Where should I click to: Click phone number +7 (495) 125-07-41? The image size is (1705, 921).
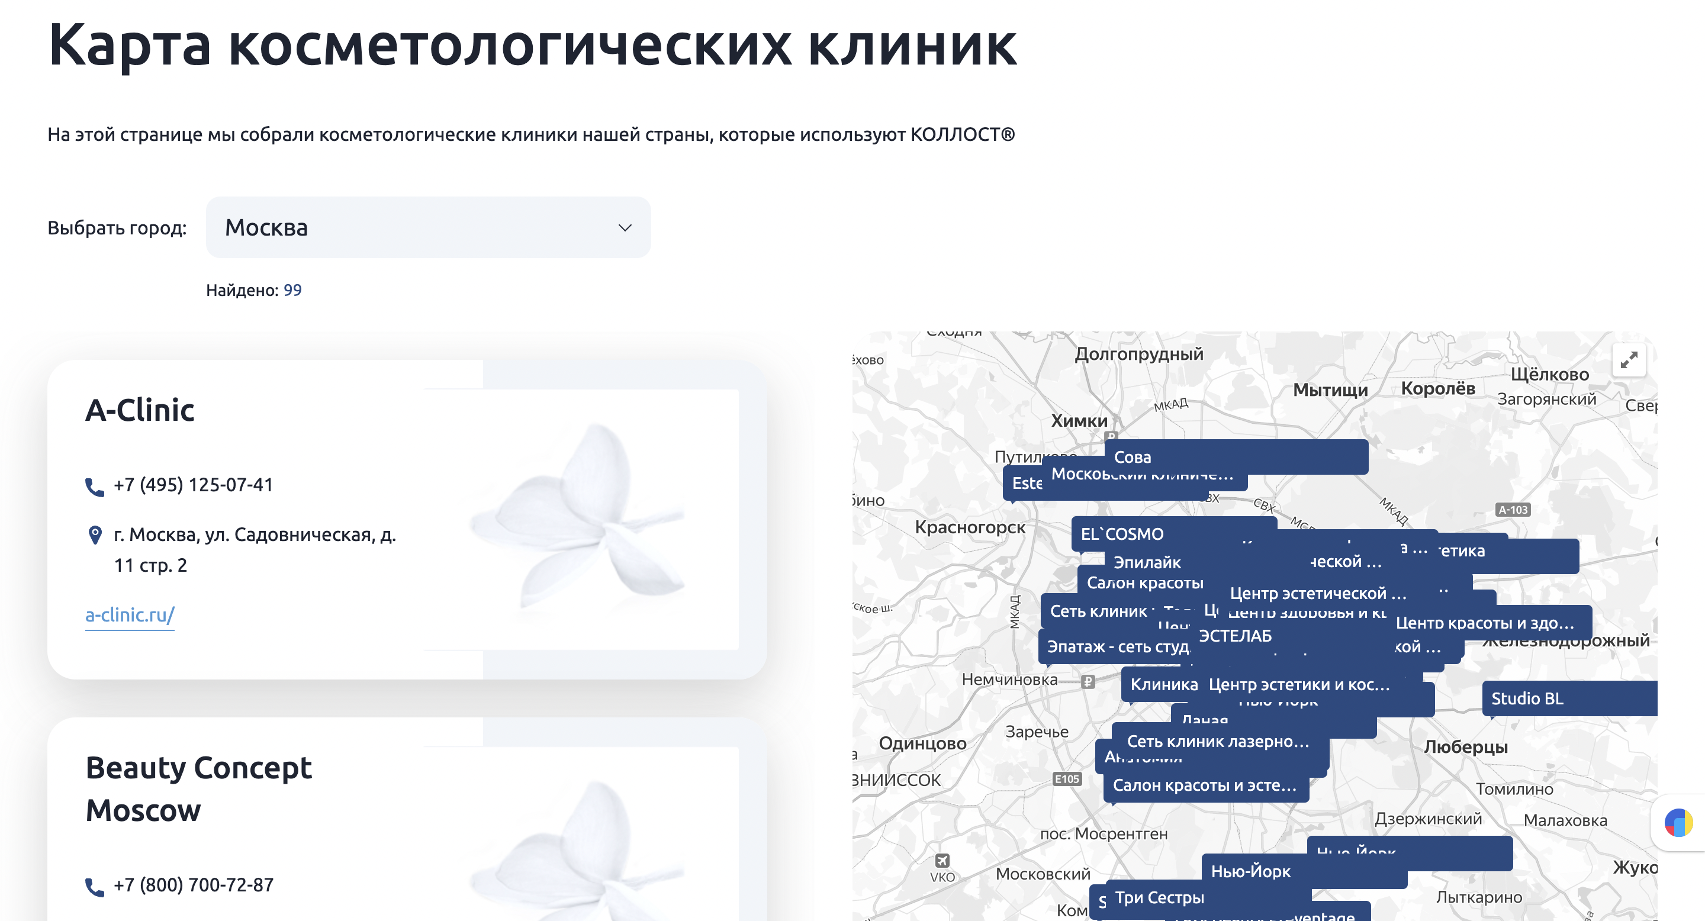[x=193, y=485]
